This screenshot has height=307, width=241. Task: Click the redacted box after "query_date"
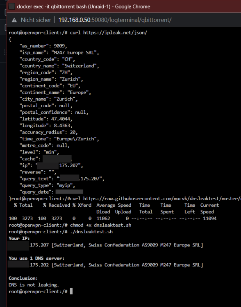tap(69, 192)
